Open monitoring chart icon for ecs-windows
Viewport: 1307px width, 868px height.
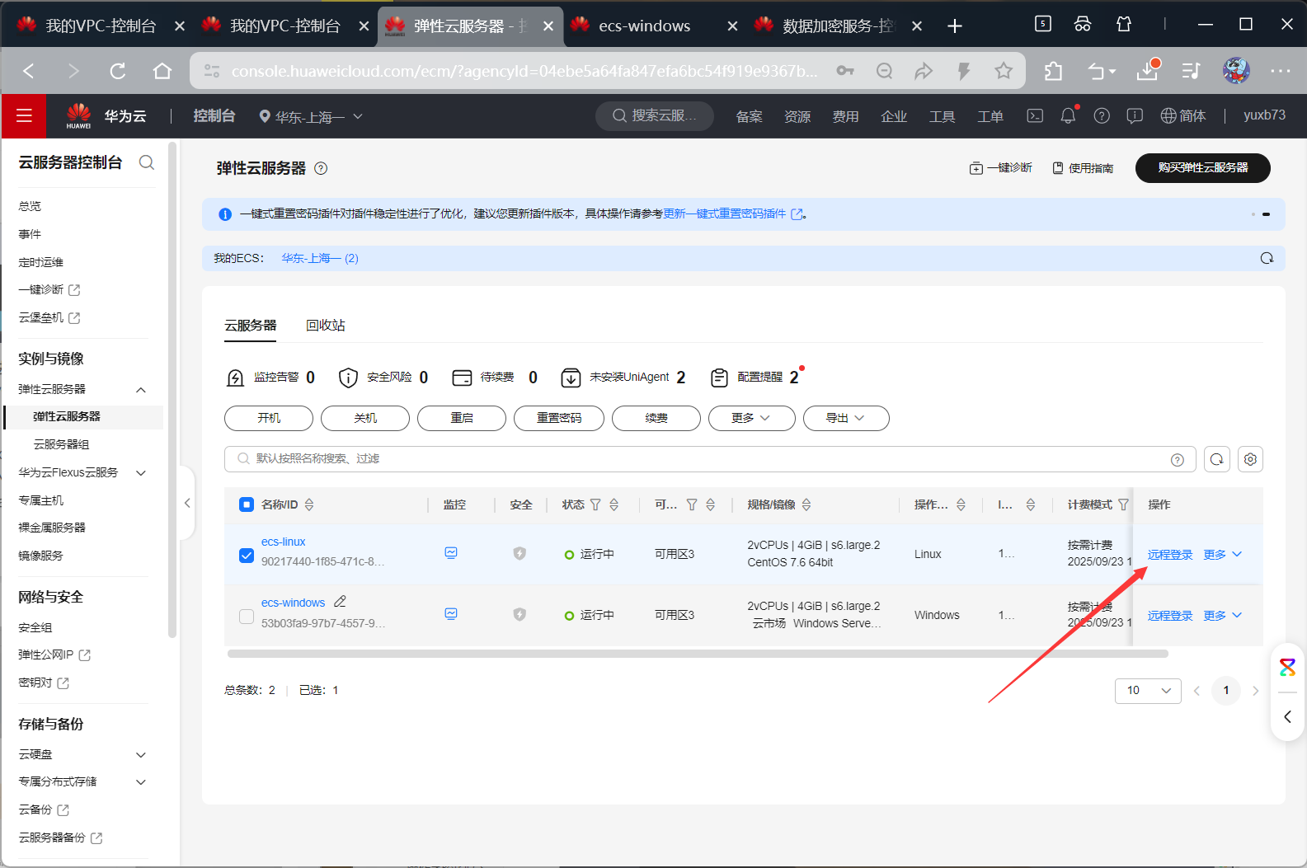coord(451,614)
